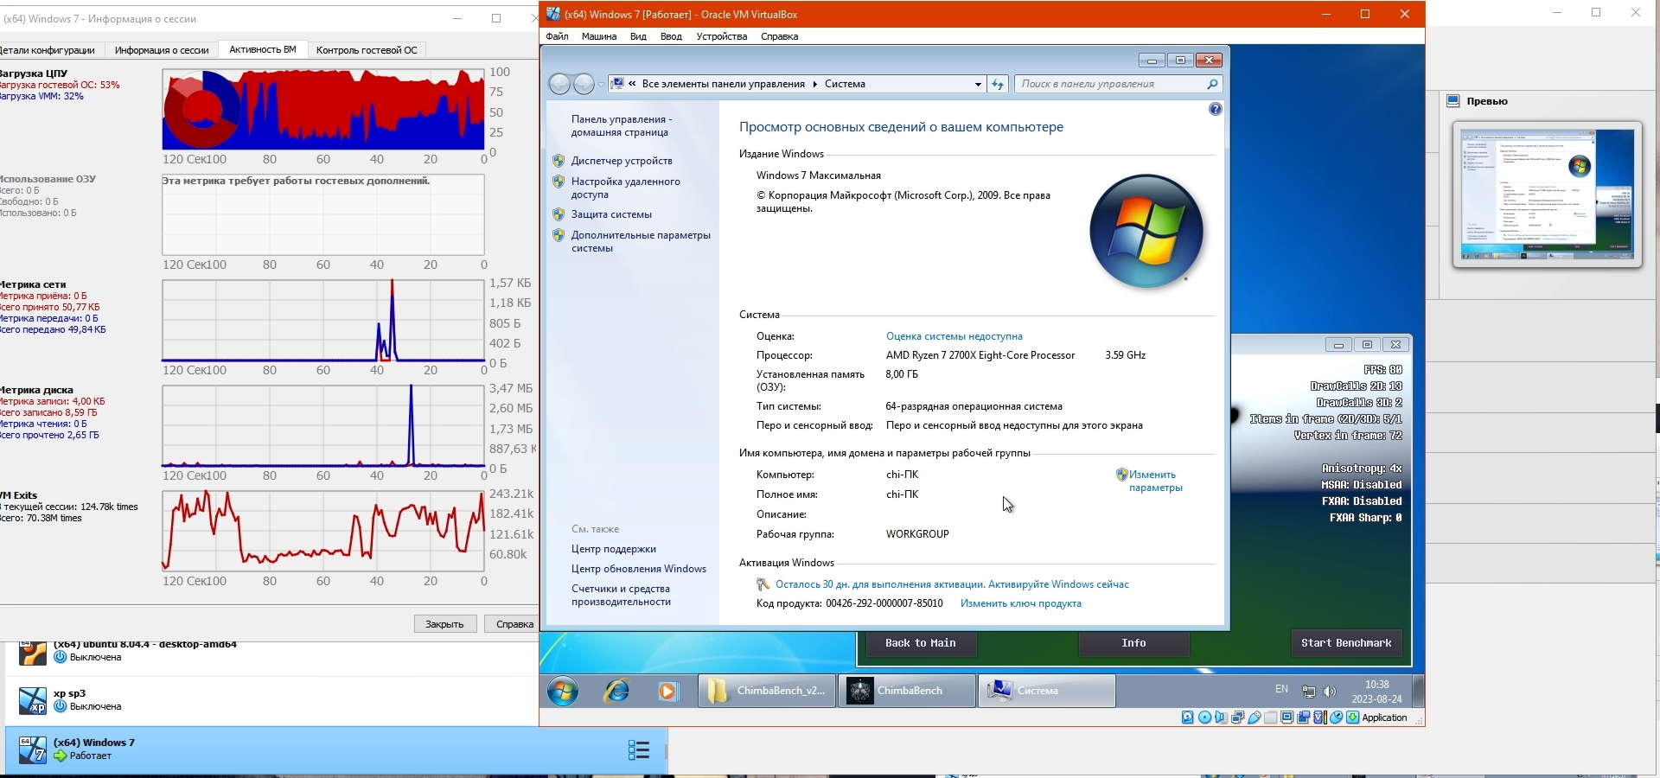Open Диспетчер устройств link
1660x778 pixels.
click(x=622, y=161)
